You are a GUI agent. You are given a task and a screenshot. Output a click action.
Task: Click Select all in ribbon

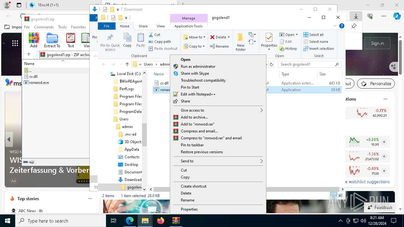pyautogui.click(x=313, y=35)
